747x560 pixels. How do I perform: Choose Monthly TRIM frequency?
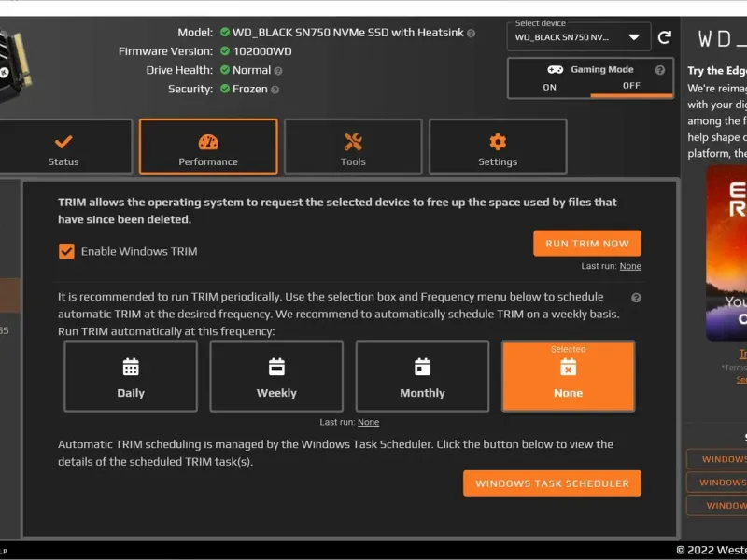[422, 376]
